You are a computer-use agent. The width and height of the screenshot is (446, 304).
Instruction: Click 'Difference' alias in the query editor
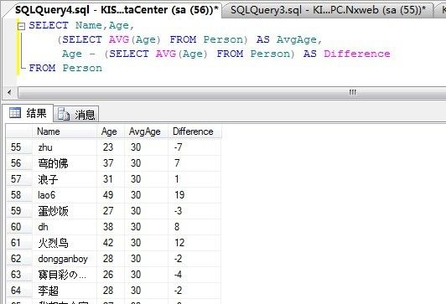(357, 54)
